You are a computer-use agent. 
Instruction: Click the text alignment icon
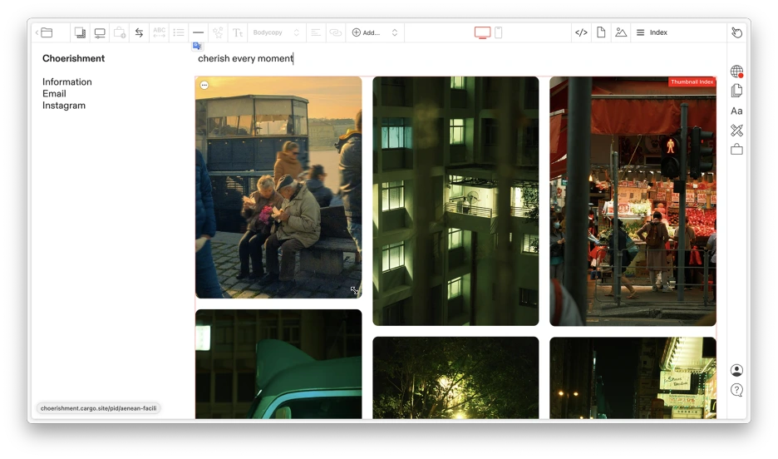click(316, 32)
